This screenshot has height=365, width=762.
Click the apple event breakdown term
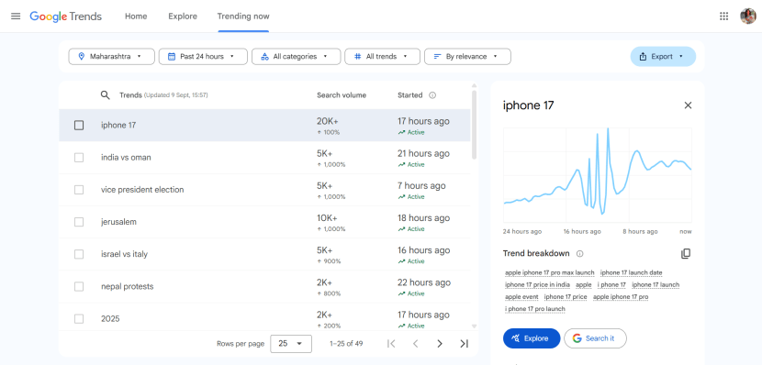[521, 297]
